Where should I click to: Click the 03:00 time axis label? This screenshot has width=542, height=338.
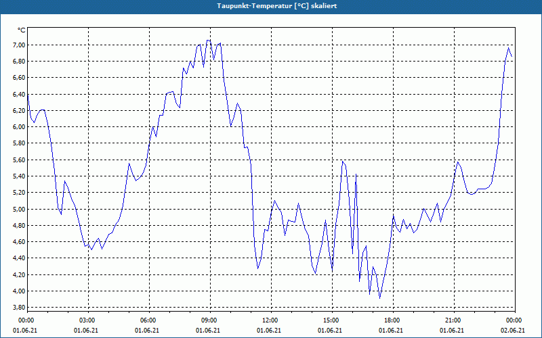(88, 320)
